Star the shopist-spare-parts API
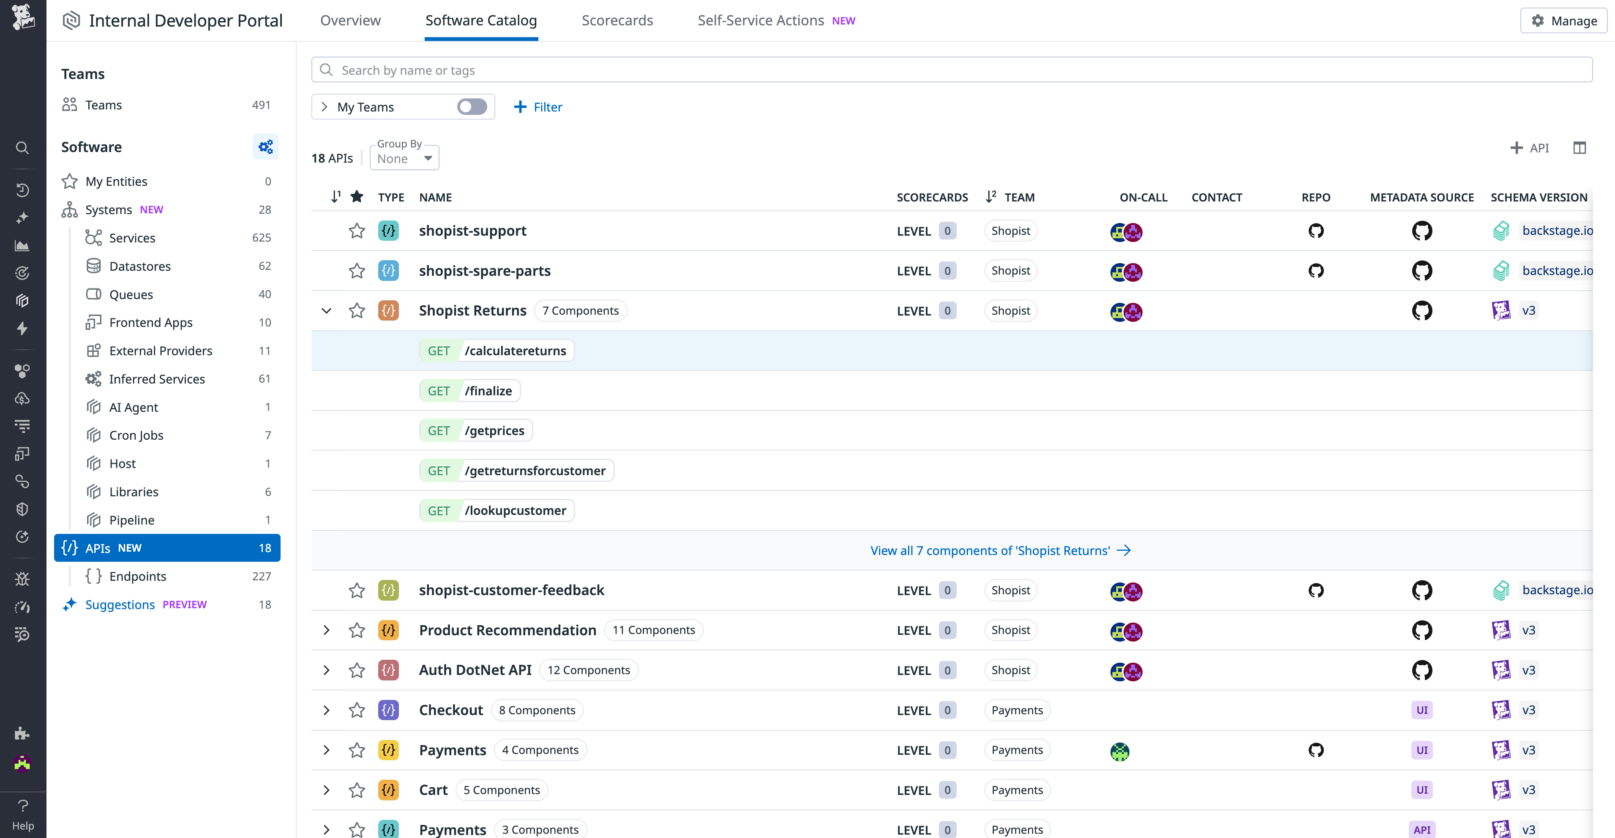The width and height of the screenshot is (1615, 838). click(x=356, y=271)
